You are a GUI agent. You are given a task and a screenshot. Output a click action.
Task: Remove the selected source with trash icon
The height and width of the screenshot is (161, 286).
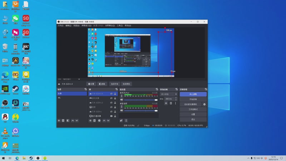coord(94,121)
